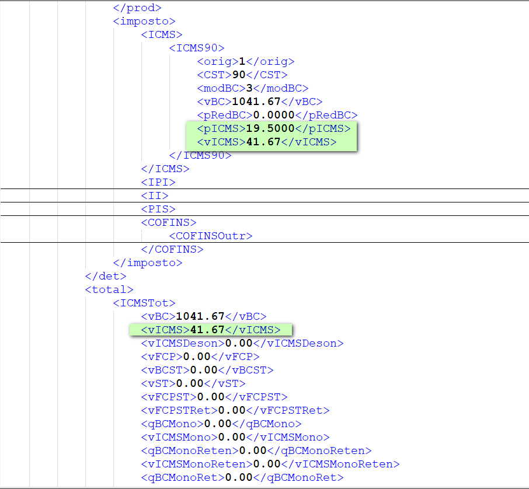Select the highlighted pICMS 19.5000 line
529x489 pixels.
click(274, 128)
